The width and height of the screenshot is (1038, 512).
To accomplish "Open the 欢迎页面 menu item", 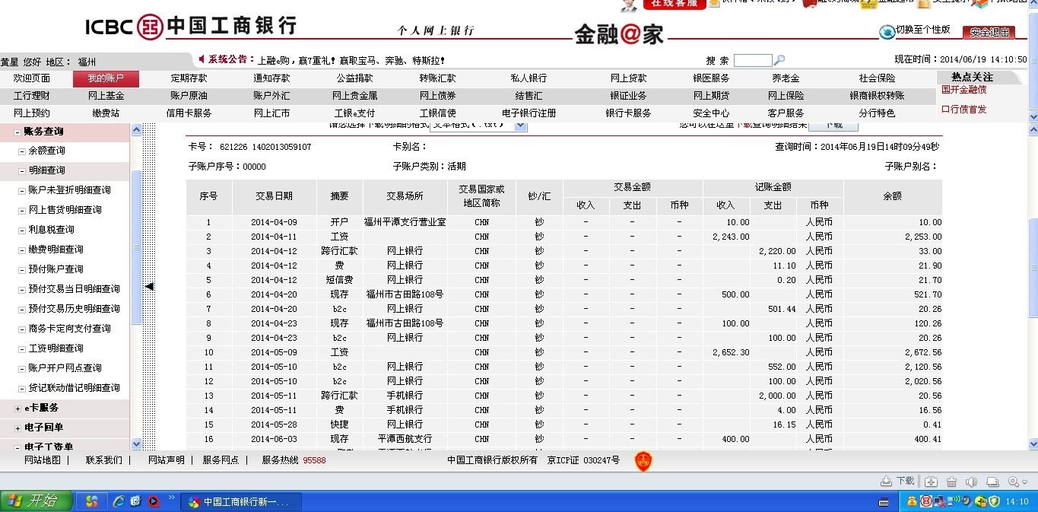I will click(x=32, y=78).
